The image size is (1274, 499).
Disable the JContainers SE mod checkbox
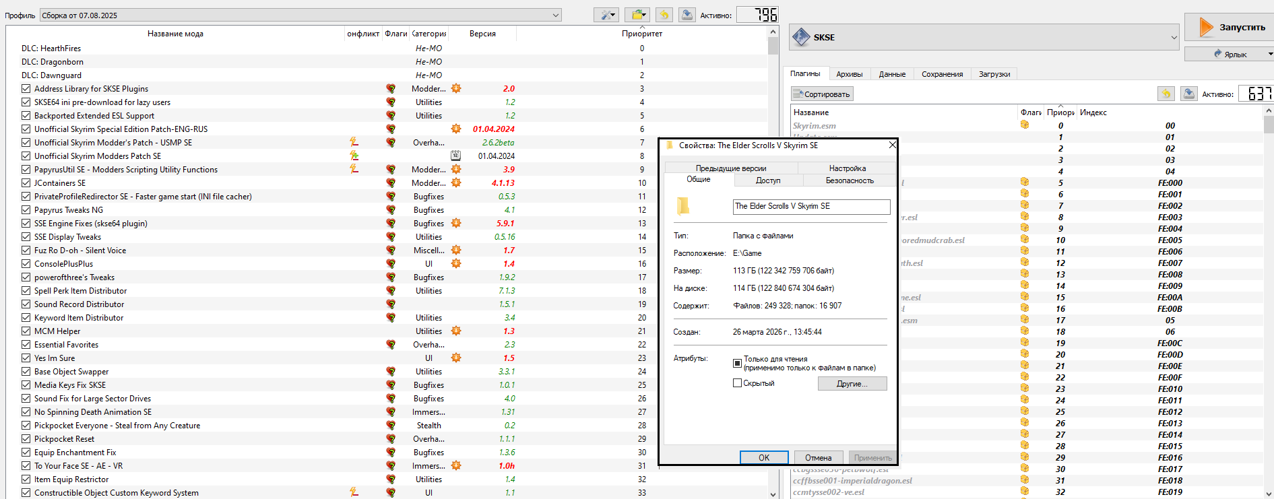click(x=26, y=182)
